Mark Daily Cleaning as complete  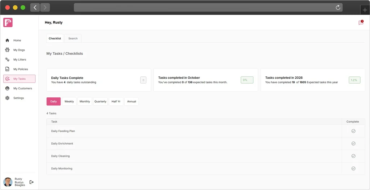(x=353, y=156)
